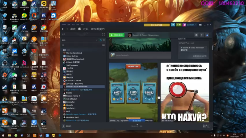
Task: Open Cheat Engine desktop shortcut
Action: pyautogui.click(x=24, y=77)
